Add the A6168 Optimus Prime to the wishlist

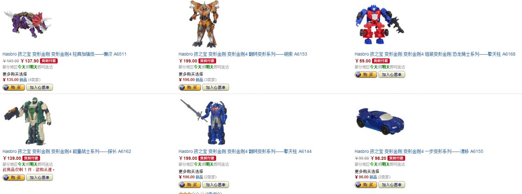(392, 74)
